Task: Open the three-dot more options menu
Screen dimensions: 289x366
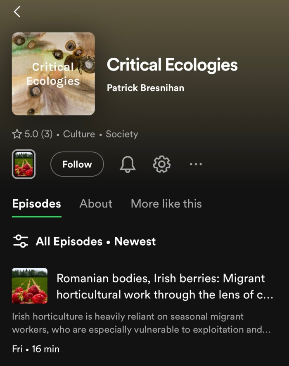Action: [196, 164]
